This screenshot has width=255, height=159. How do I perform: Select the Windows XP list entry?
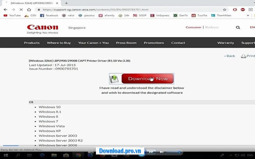click(50, 131)
